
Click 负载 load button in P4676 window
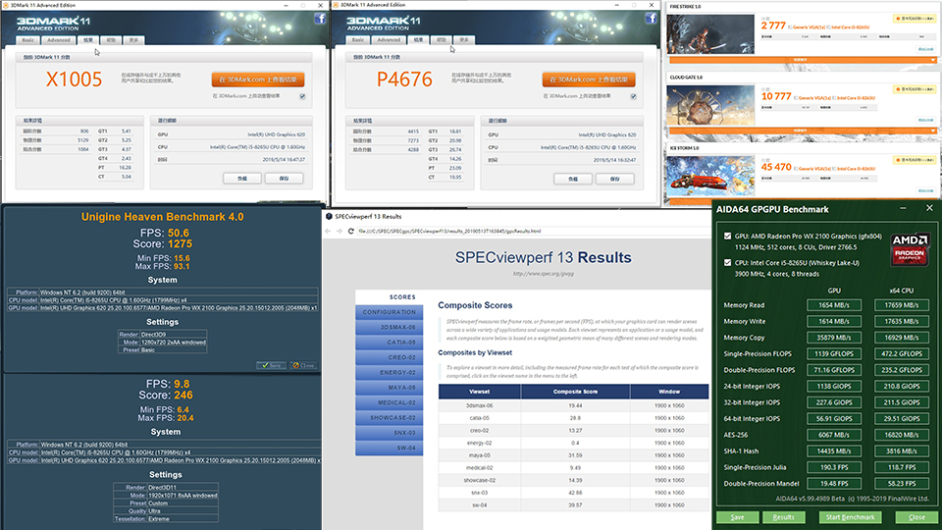(572, 179)
